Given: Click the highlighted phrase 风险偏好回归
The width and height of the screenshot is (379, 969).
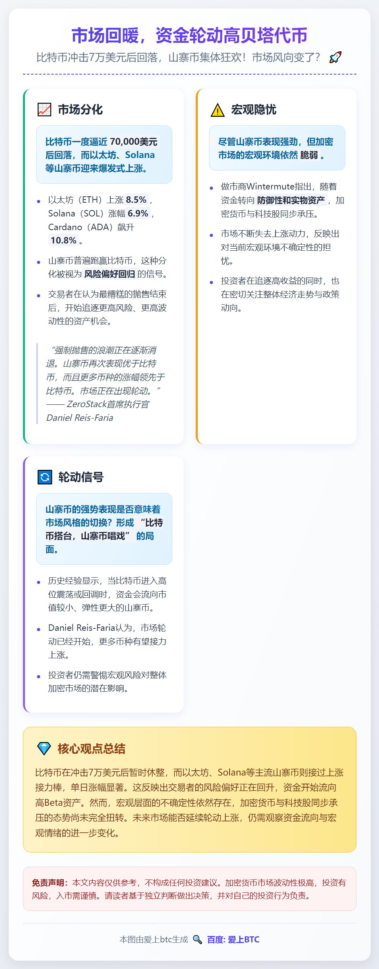Looking at the screenshot, I should pos(110,274).
